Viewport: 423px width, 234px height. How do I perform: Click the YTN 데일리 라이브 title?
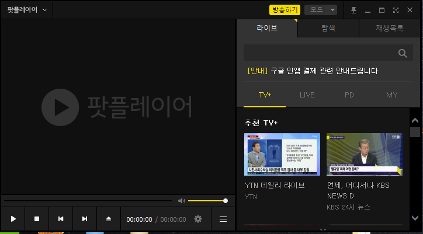(275, 186)
